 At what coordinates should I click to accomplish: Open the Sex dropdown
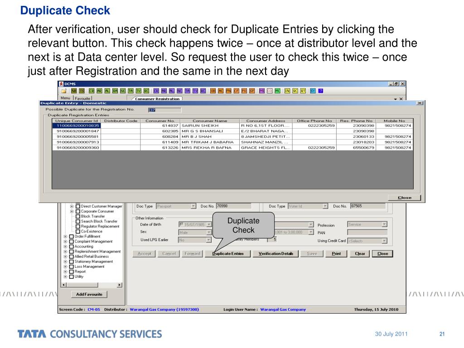209,232
